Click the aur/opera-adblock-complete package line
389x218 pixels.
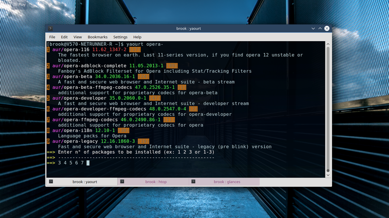(x=112, y=66)
